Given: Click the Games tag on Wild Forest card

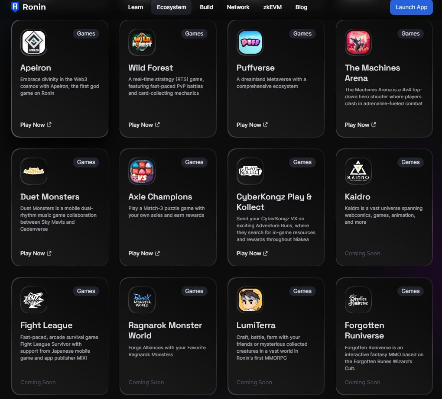Looking at the screenshot, I should pos(194,33).
